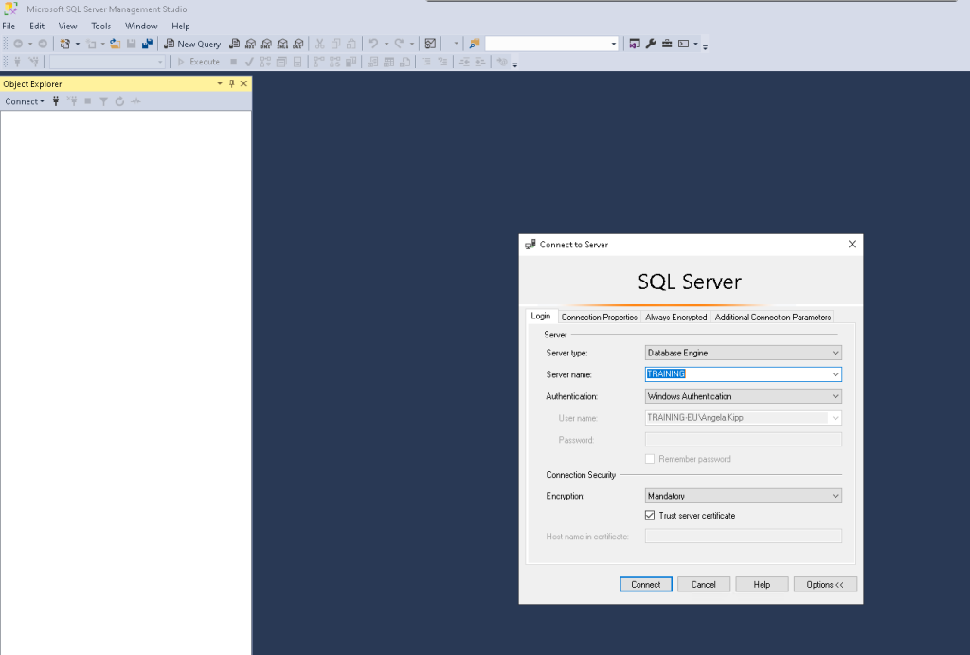Click the command window icon in toolbar
This screenshot has height=655, width=970.
click(684, 44)
